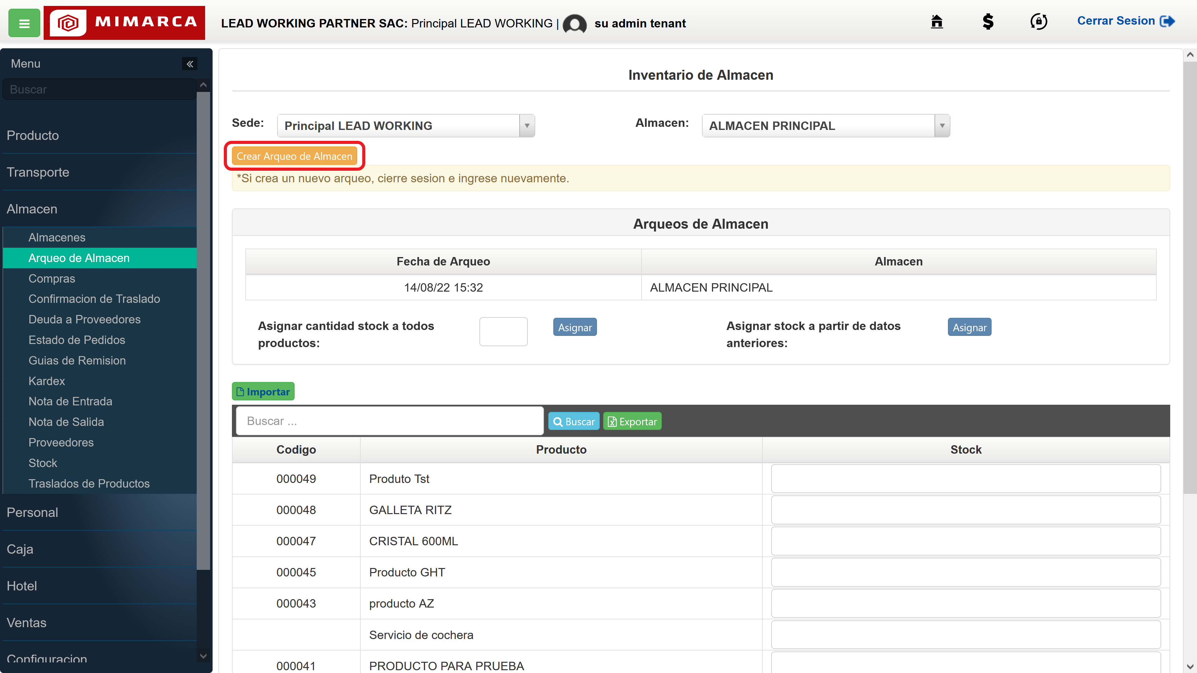Viewport: 1197px width, 673px height.
Task: Focus stock field for producto AZ
Action: click(966, 603)
